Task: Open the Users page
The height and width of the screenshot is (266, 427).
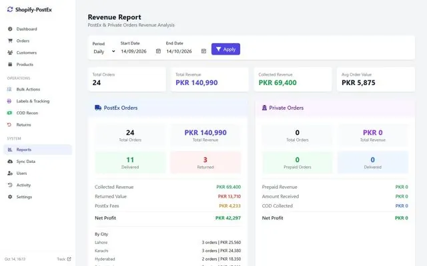Action: click(x=37, y=173)
